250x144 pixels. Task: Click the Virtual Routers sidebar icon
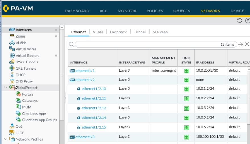[x=13, y=56]
